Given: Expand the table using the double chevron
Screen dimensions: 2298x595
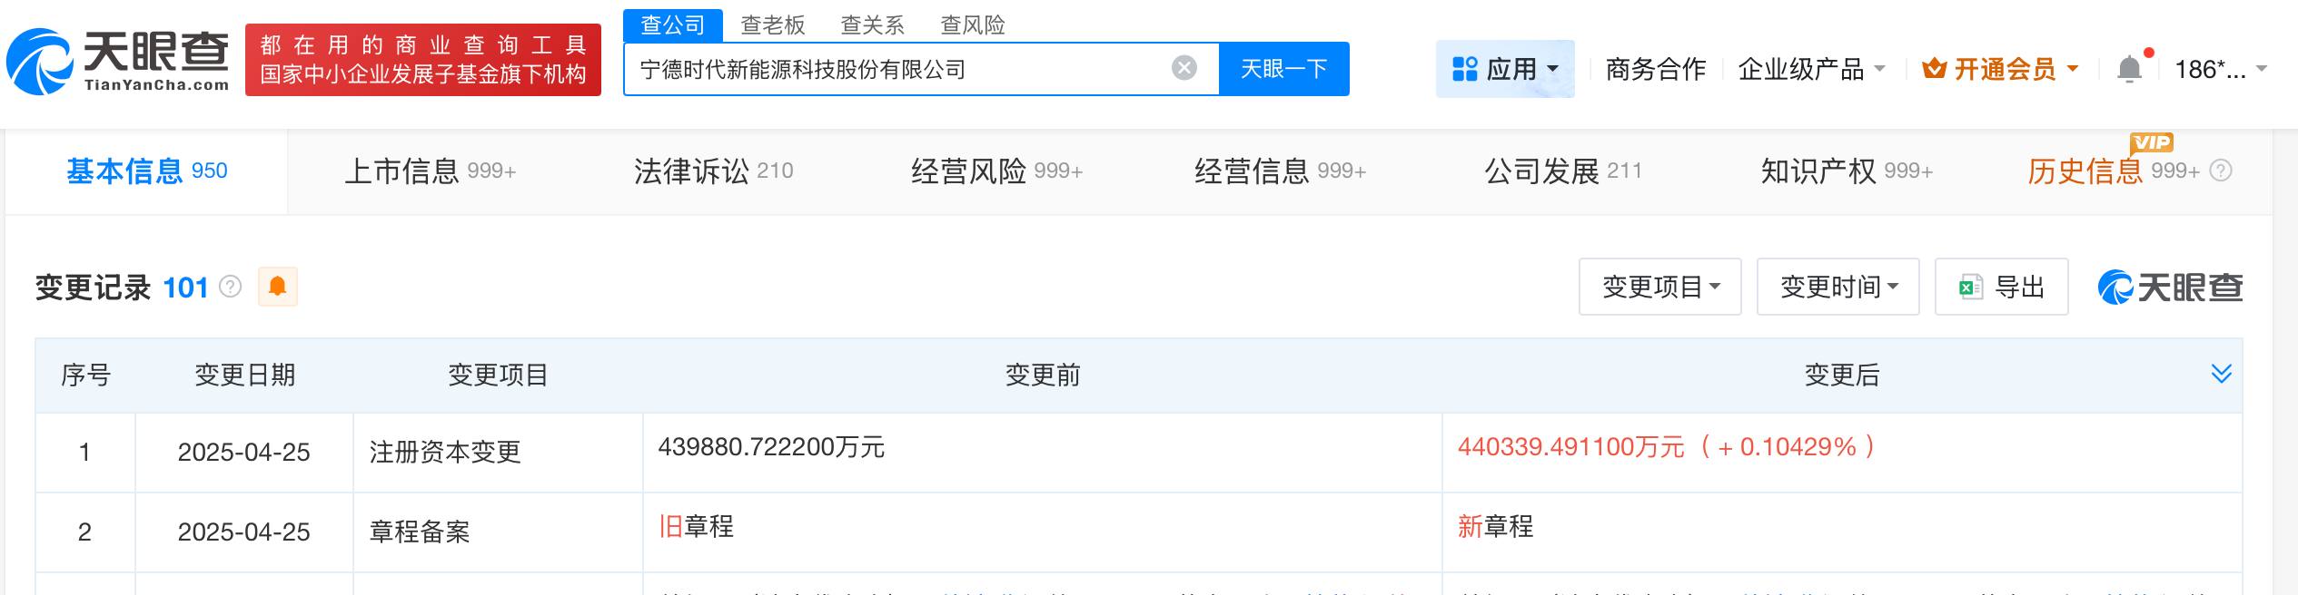Looking at the screenshot, I should pos(2221,374).
